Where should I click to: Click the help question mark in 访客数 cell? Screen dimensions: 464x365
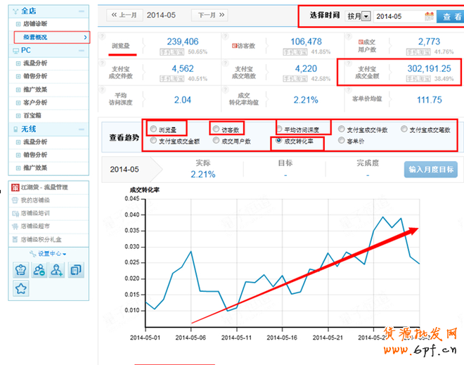click(226, 37)
